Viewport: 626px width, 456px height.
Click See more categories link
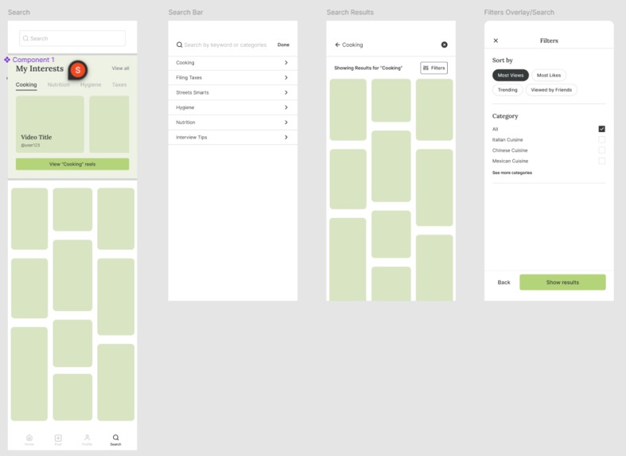tap(511, 173)
